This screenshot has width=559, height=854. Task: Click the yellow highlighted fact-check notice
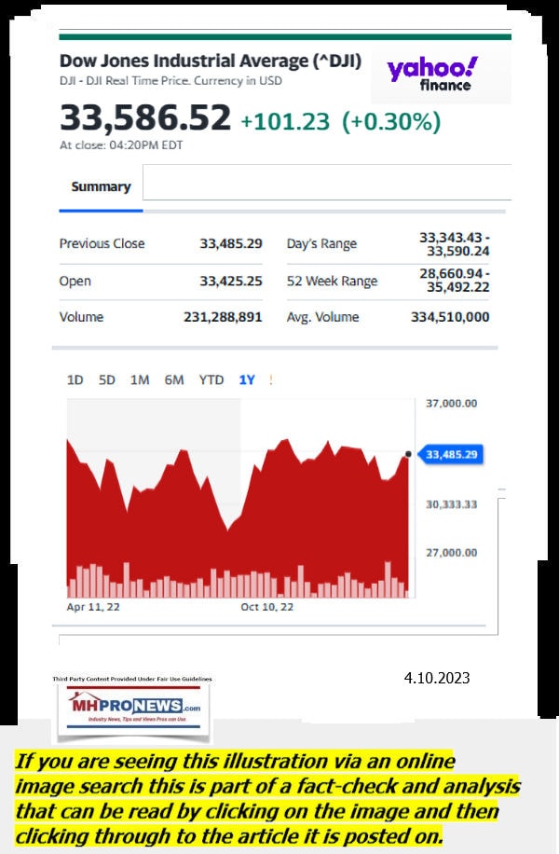(x=266, y=798)
